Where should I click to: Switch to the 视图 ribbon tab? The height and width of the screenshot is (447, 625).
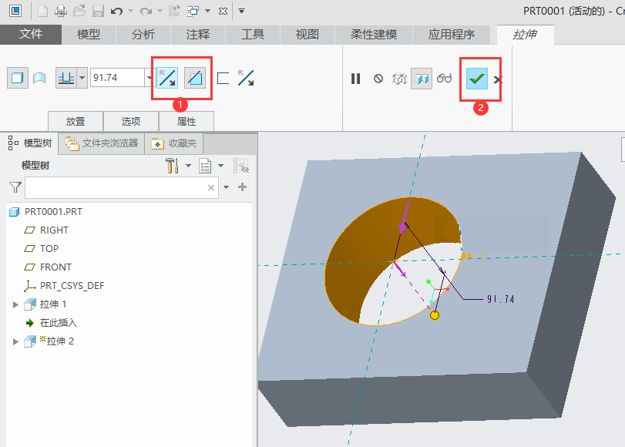307,35
